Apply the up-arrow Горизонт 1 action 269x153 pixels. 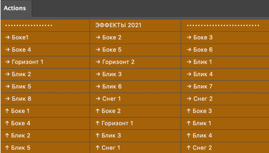(135, 123)
